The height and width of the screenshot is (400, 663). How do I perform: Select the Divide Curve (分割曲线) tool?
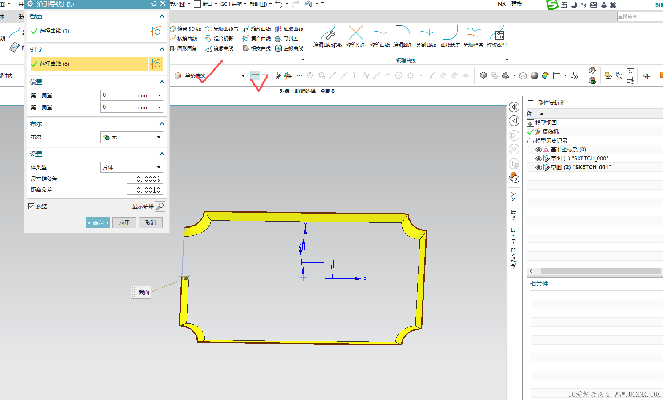426,33
